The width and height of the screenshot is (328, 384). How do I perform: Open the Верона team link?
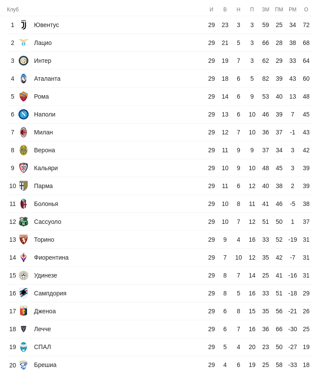pyautogui.click(x=44, y=150)
